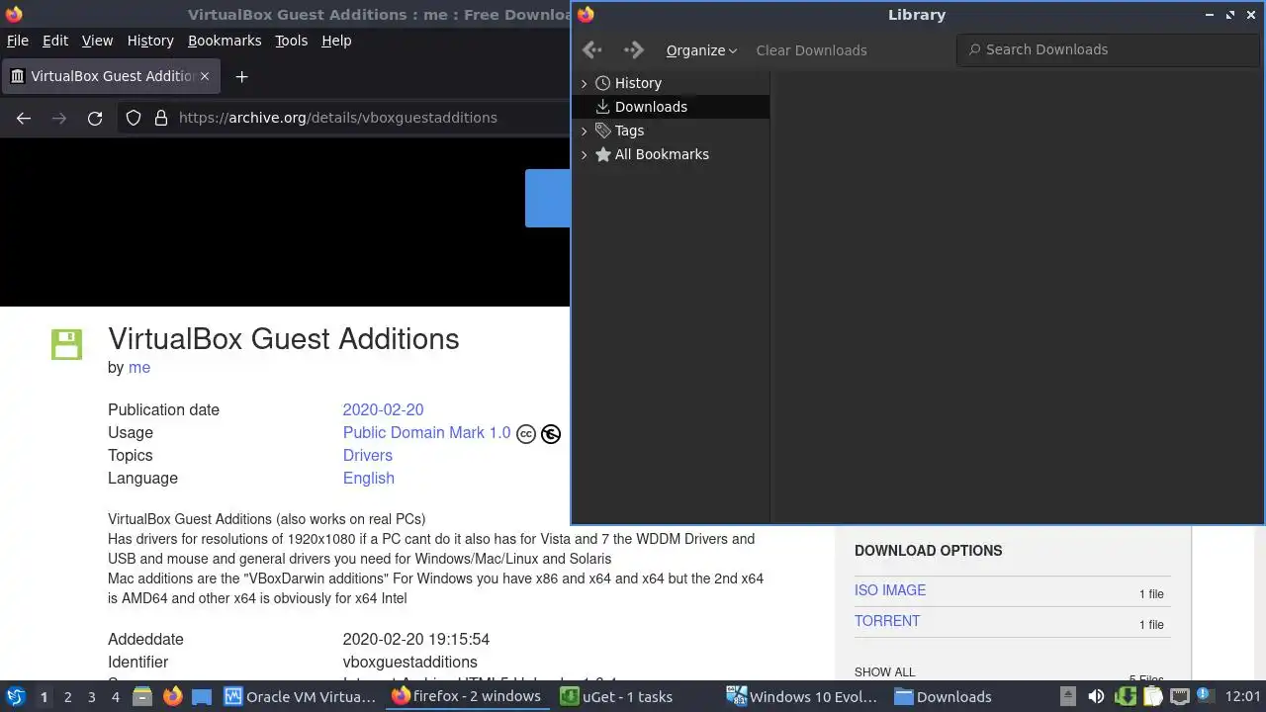Click the no-copyright public domain icon
The image size is (1266, 712).
pyautogui.click(x=551, y=433)
